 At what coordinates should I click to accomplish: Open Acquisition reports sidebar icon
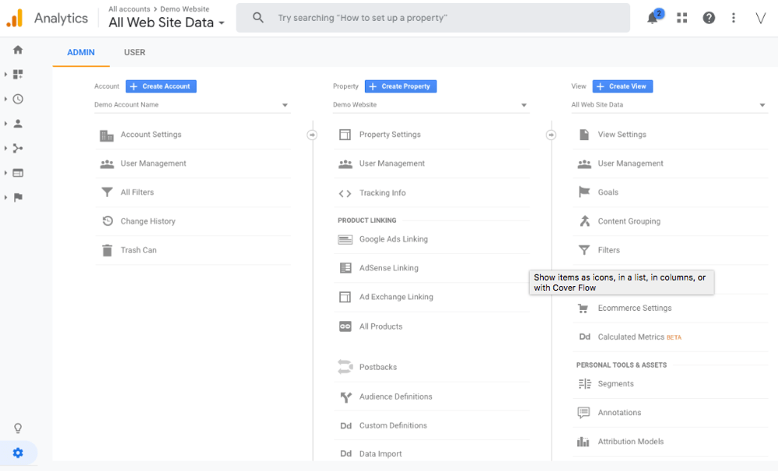click(18, 148)
